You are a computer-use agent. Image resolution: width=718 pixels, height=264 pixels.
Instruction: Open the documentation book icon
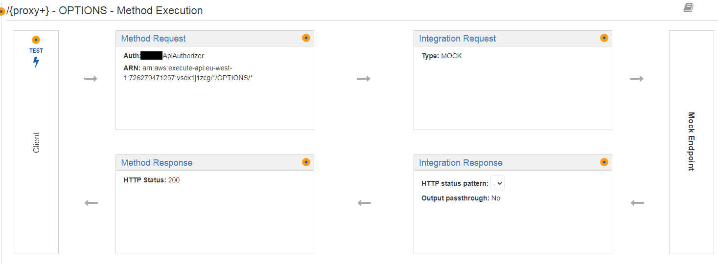click(688, 8)
